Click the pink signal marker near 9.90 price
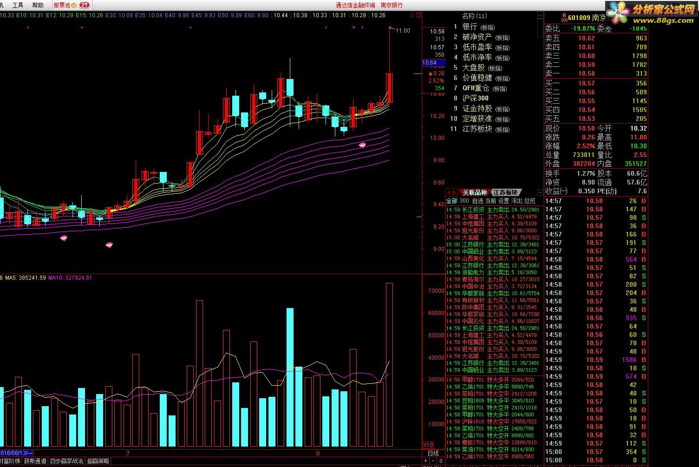The width and height of the screenshot is (699, 467). tap(362, 145)
